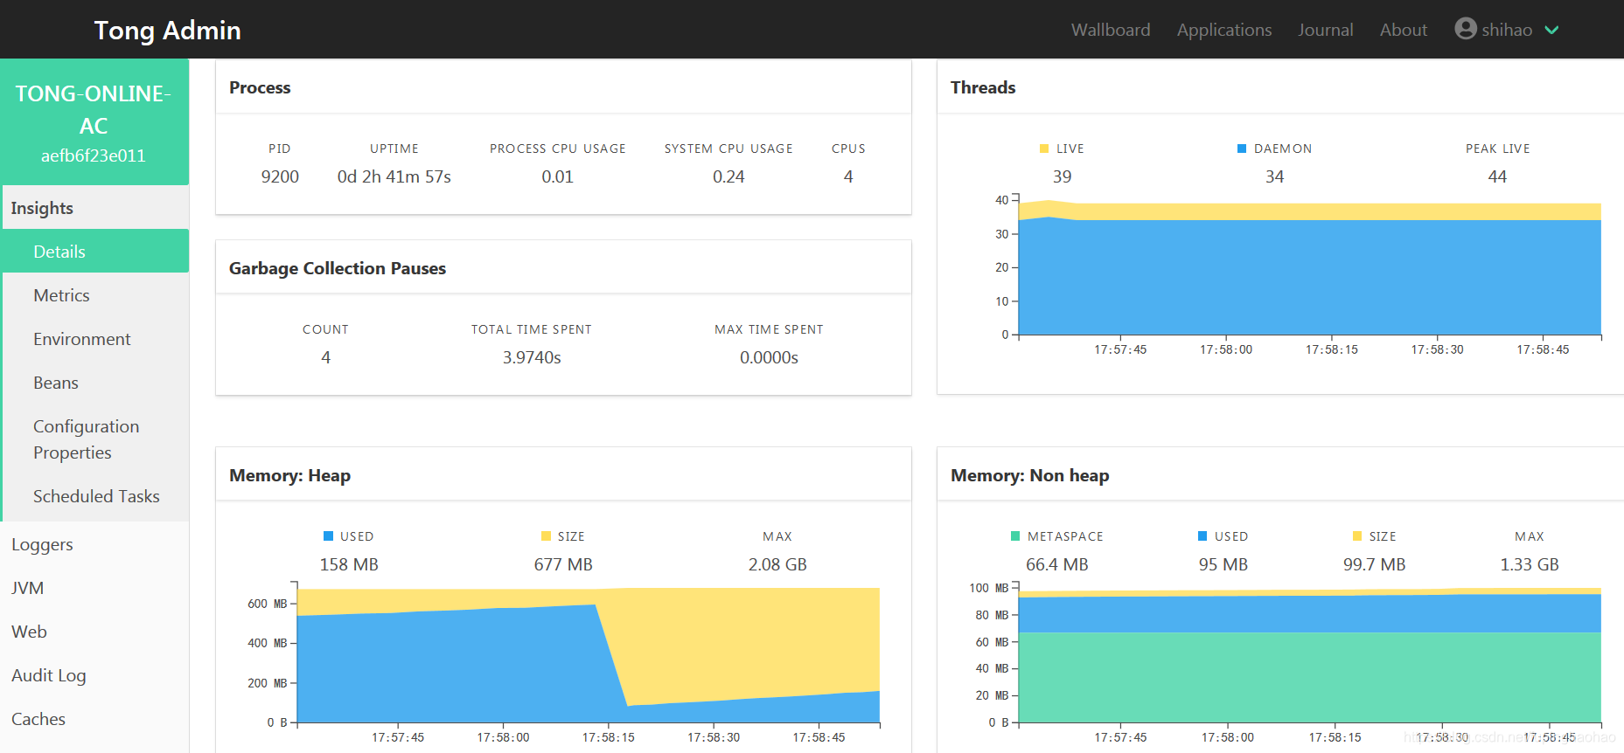Image resolution: width=1624 pixels, height=753 pixels.
Task: Click the GC total time spent 3.9740s
Action: 532,357
